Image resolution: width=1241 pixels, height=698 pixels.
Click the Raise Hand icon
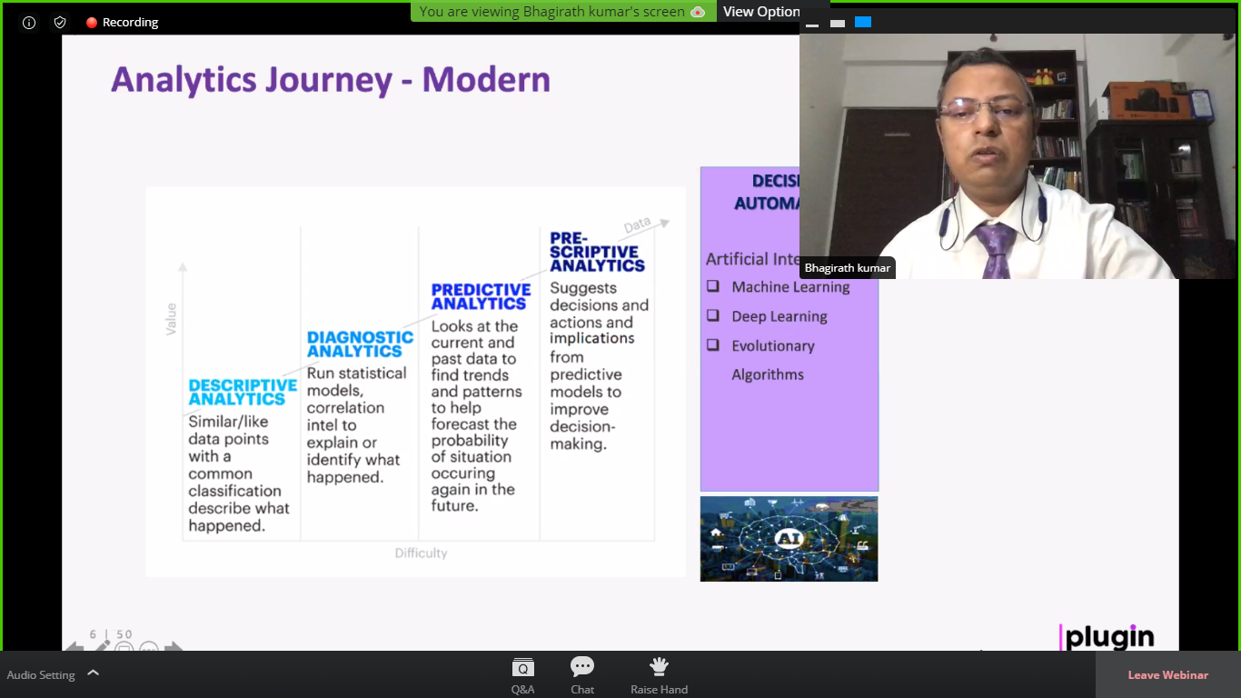[659, 675]
